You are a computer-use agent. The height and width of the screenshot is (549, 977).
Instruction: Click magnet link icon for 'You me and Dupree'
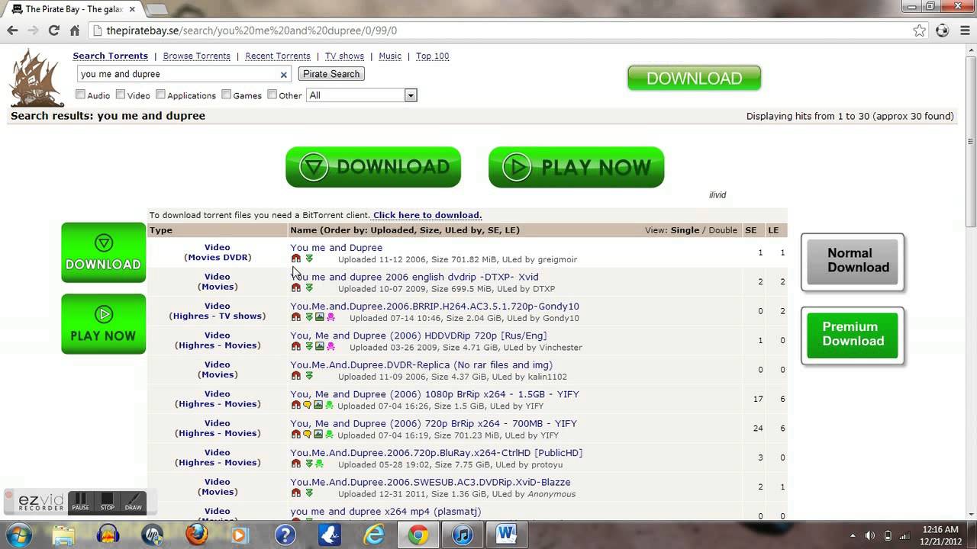[x=296, y=259]
